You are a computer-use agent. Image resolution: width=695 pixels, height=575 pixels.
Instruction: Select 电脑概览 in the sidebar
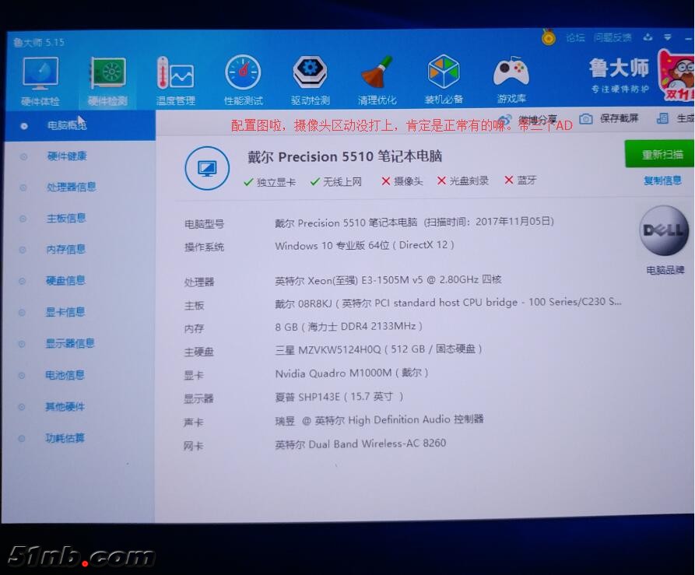pos(80,126)
